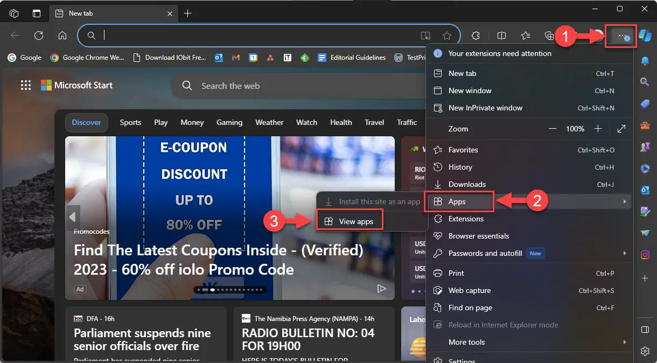The width and height of the screenshot is (657, 363).
Task: Switch to the Weather feed tab
Action: (x=269, y=122)
